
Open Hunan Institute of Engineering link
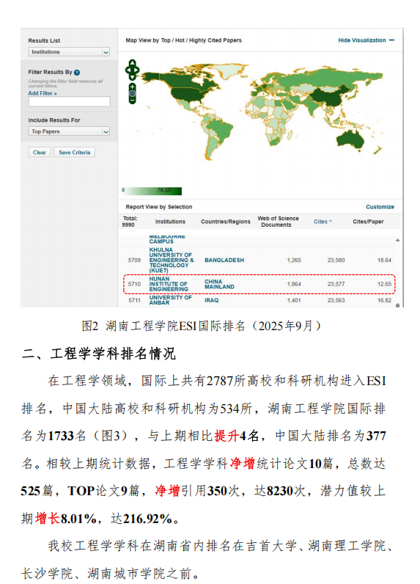pos(169,284)
